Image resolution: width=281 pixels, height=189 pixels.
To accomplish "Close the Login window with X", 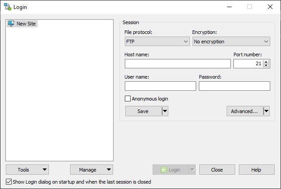I will (270, 7).
